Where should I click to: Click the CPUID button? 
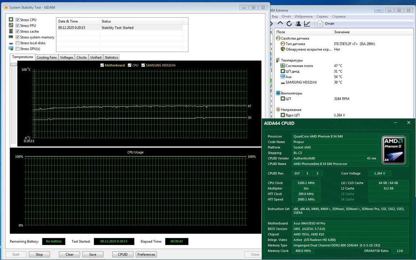coord(123,255)
